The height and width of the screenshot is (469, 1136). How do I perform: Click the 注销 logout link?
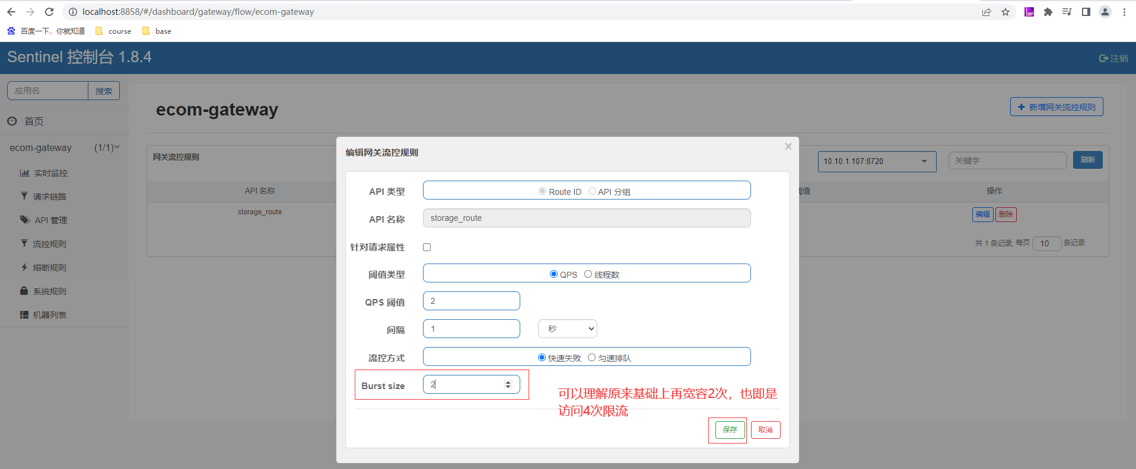[x=1113, y=58]
